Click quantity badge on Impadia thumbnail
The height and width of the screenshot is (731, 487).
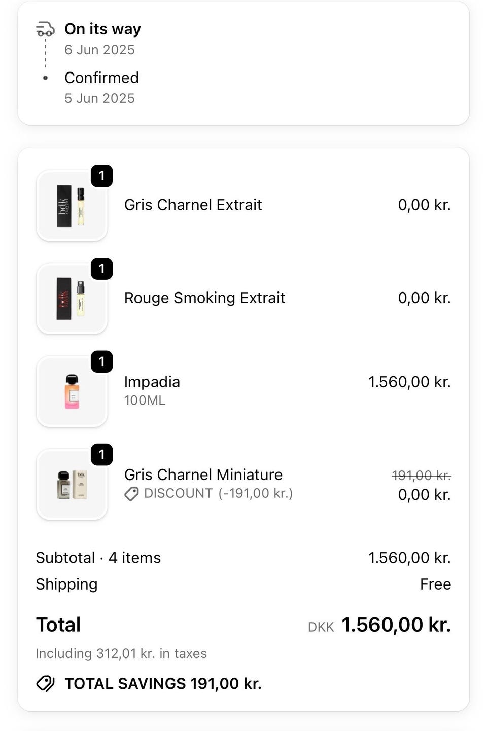102,361
